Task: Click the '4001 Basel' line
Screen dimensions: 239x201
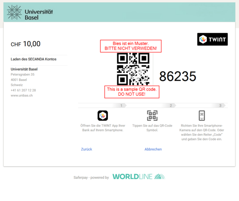Action: click(x=19, y=80)
